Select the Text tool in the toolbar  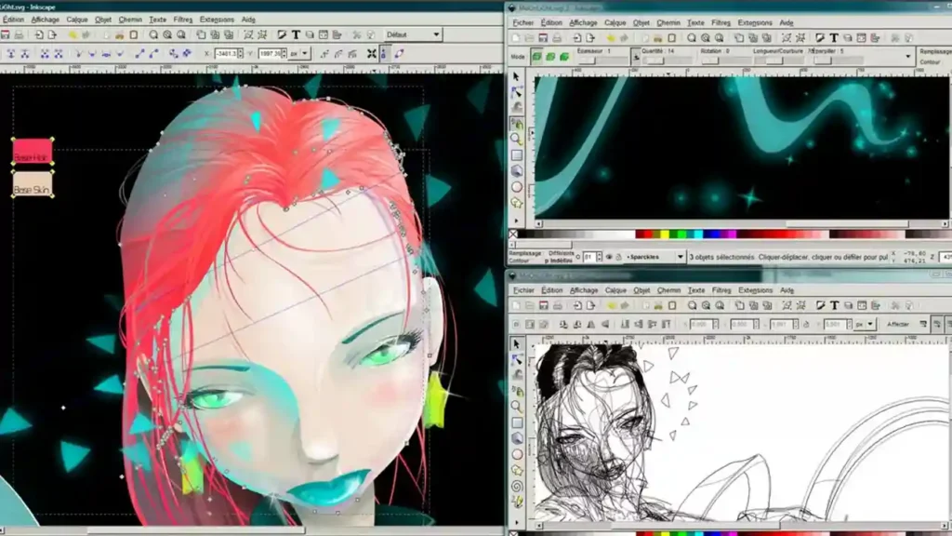tap(297, 34)
